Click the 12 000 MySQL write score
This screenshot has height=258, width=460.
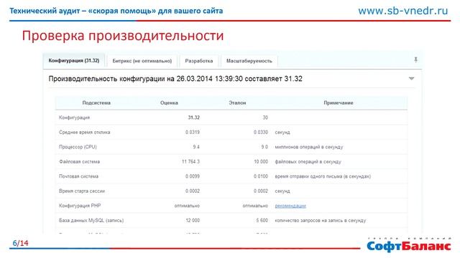click(x=193, y=220)
